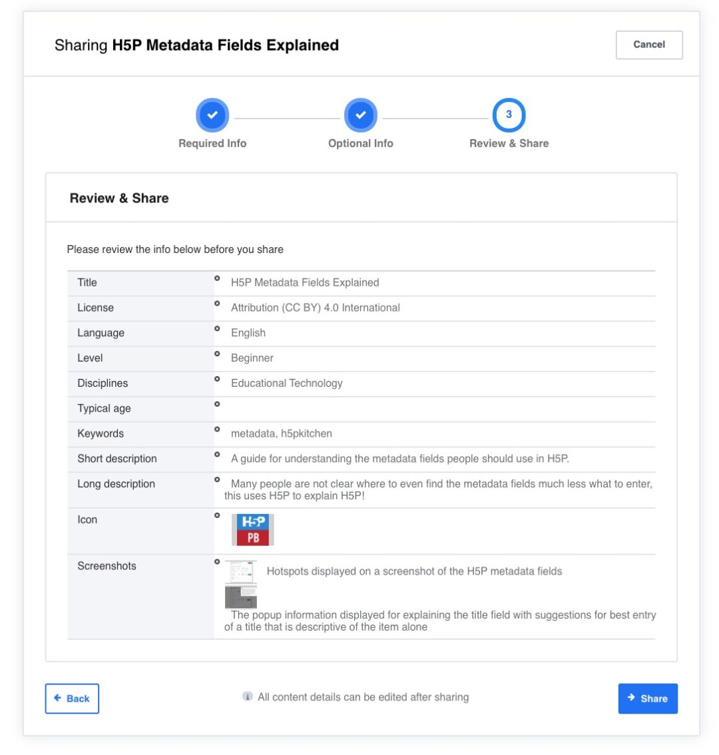This screenshot has width=719, height=755.
Task: Click the Optional Info checkmark circle
Action: click(360, 115)
